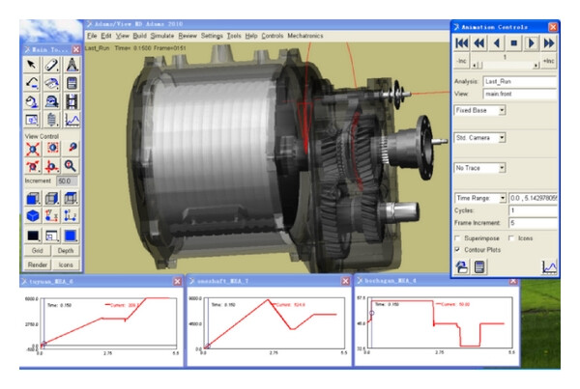Click the fast forward animation button

click(548, 43)
